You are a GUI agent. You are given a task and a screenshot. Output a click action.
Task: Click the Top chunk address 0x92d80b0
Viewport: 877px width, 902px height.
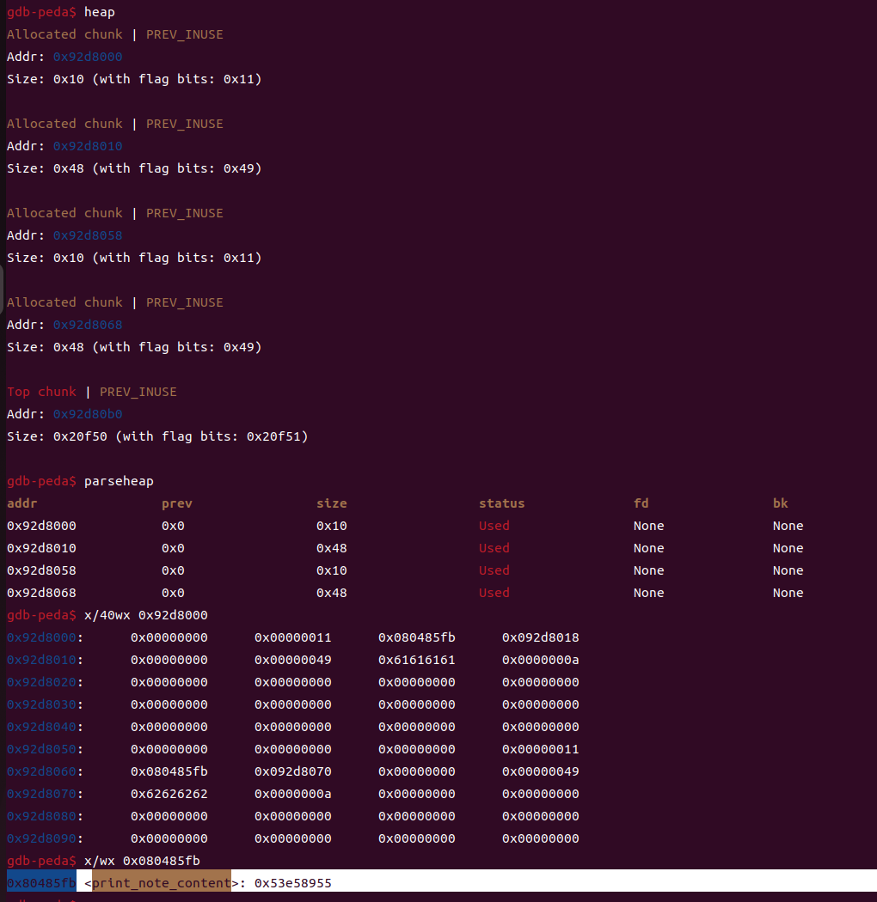pyautogui.click(x=88, y=414)
